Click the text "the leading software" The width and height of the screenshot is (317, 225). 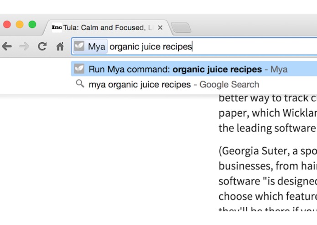[267, 128]
